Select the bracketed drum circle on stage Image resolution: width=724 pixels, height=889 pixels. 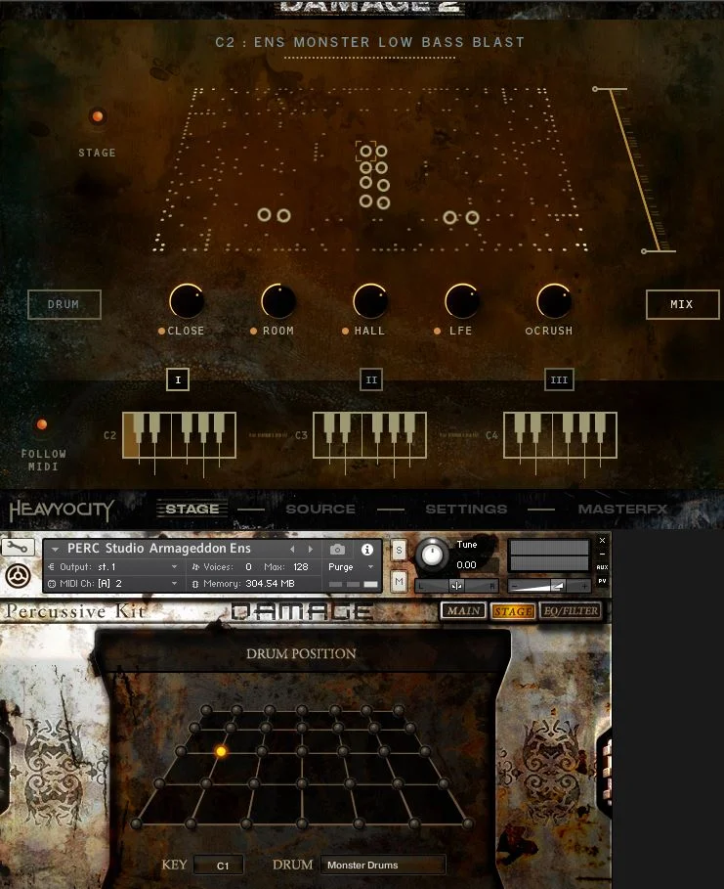(x=366, y=152)
